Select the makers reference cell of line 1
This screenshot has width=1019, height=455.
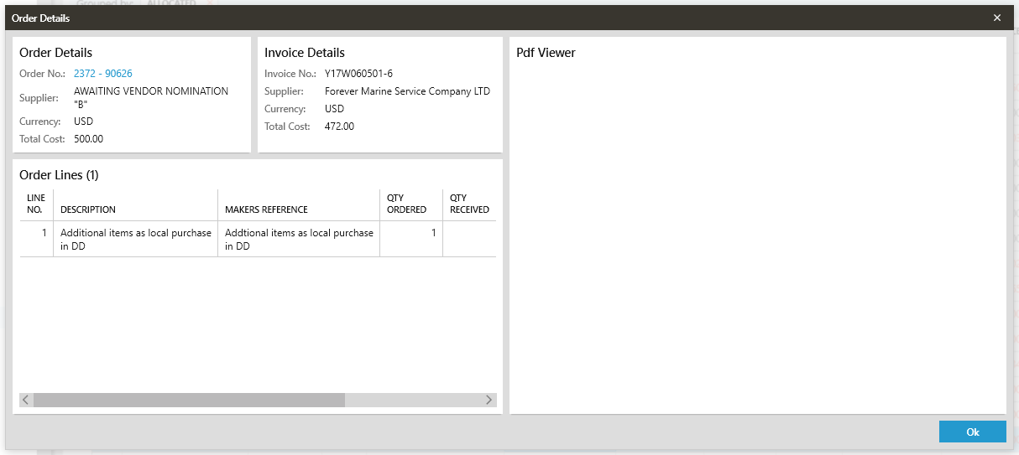298,239
